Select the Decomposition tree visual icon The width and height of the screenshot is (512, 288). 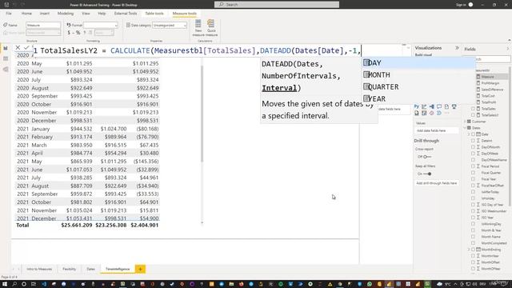(x=432, y=106)
